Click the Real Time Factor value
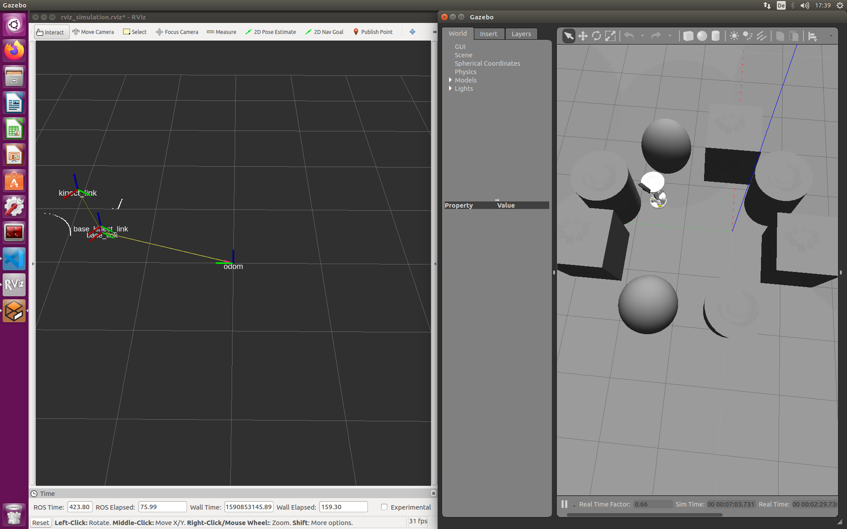 (653, 504)
